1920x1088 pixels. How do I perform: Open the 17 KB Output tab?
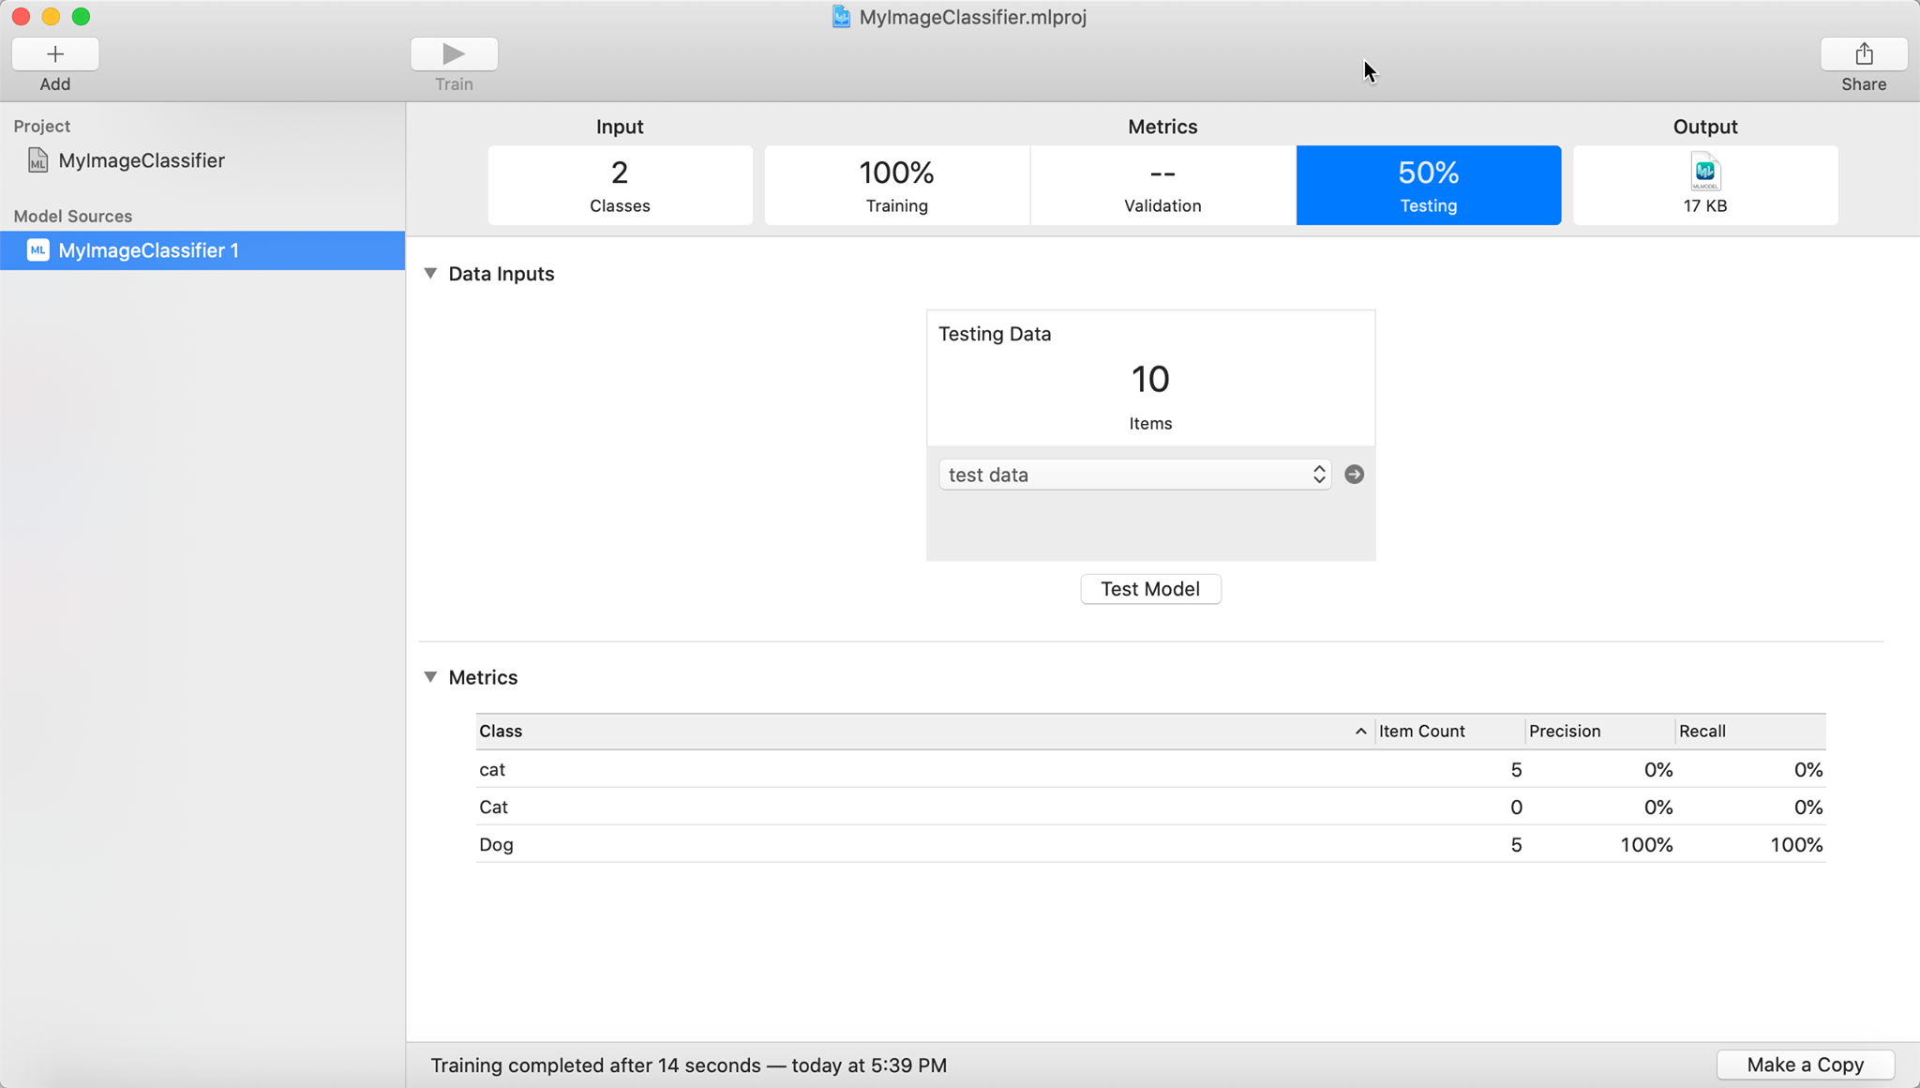tap(1705, 185)
